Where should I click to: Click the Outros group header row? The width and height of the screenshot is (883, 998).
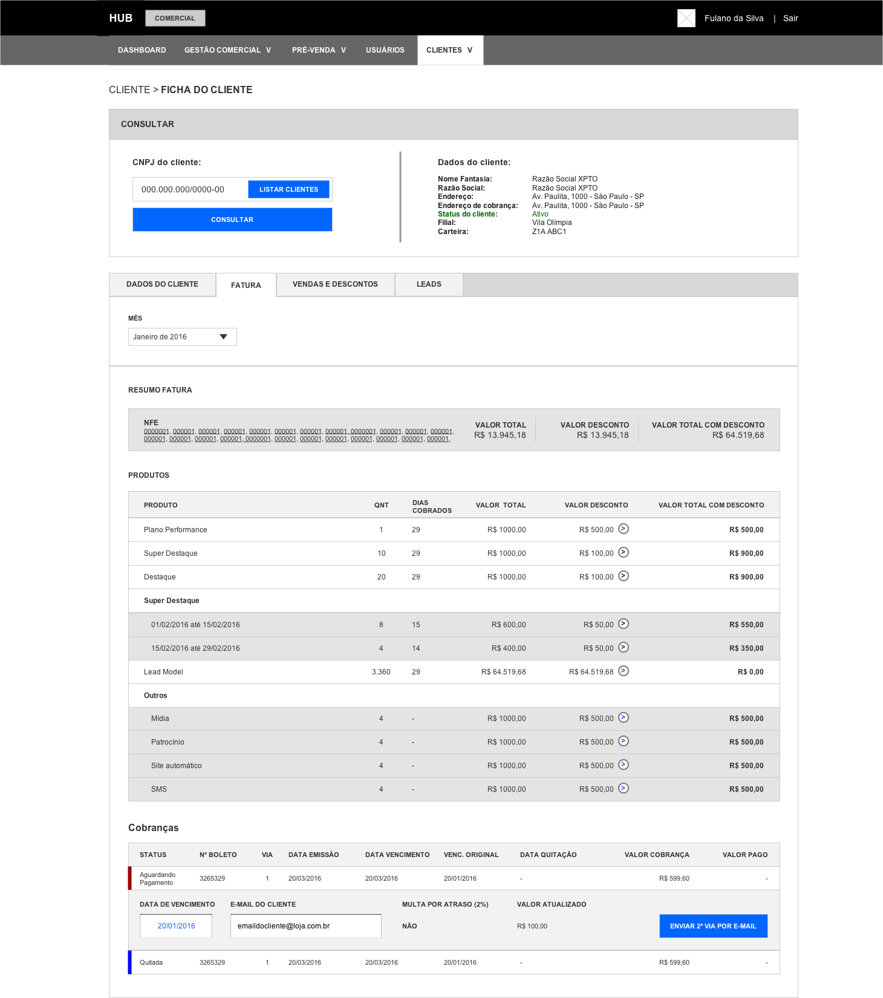[454, 696]
